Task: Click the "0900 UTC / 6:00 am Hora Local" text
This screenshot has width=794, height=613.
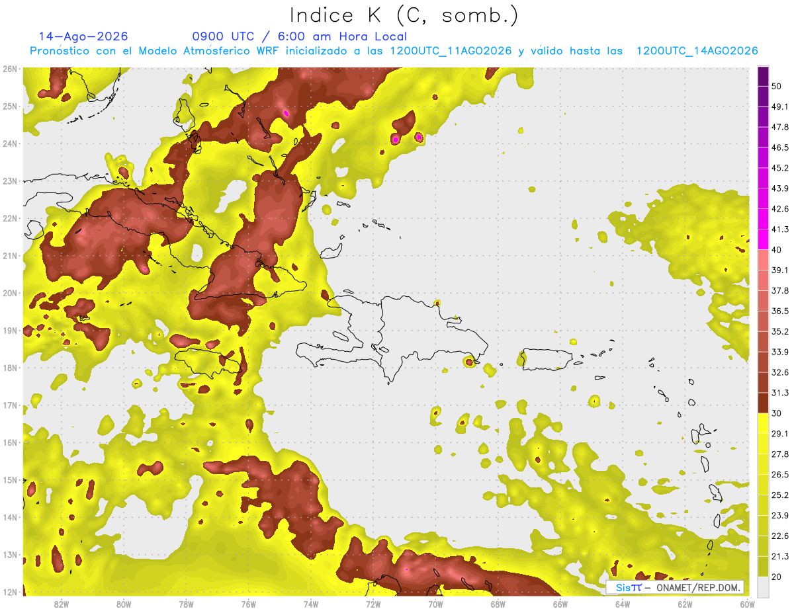Action: click(x=299, y=37)
